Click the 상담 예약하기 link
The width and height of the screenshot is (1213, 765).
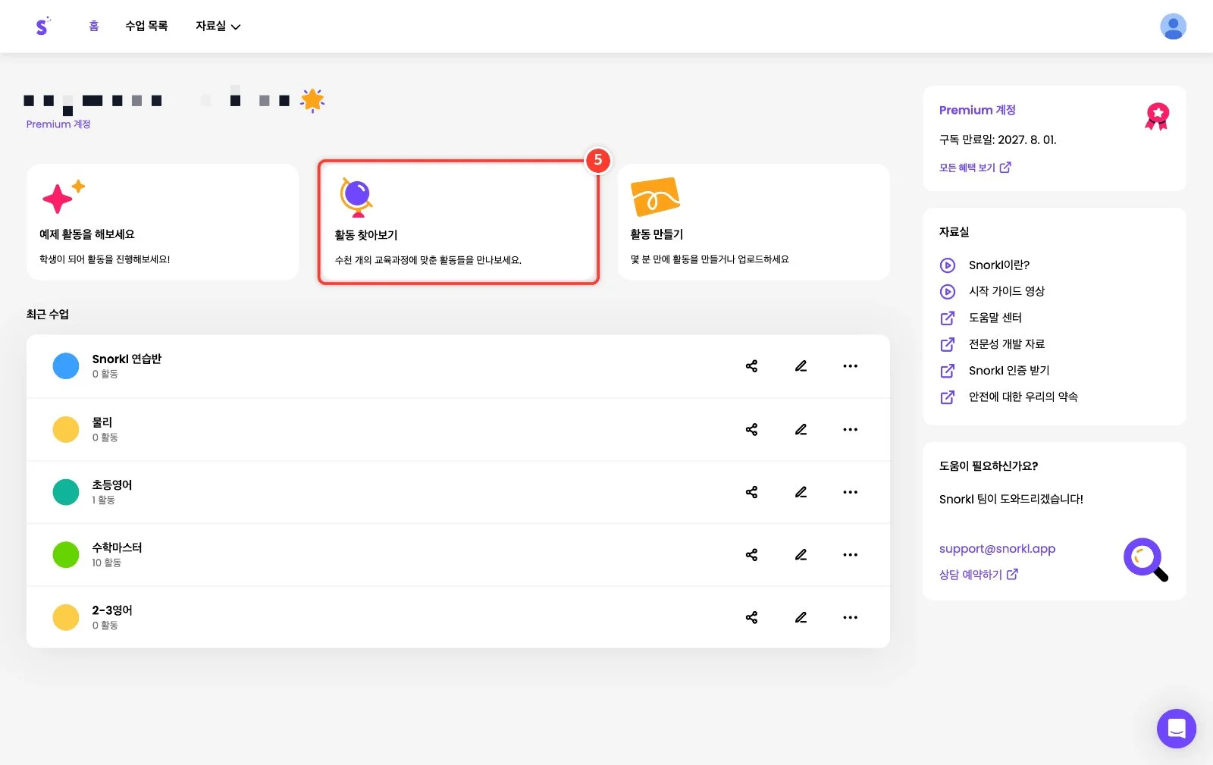click(979, 575)
